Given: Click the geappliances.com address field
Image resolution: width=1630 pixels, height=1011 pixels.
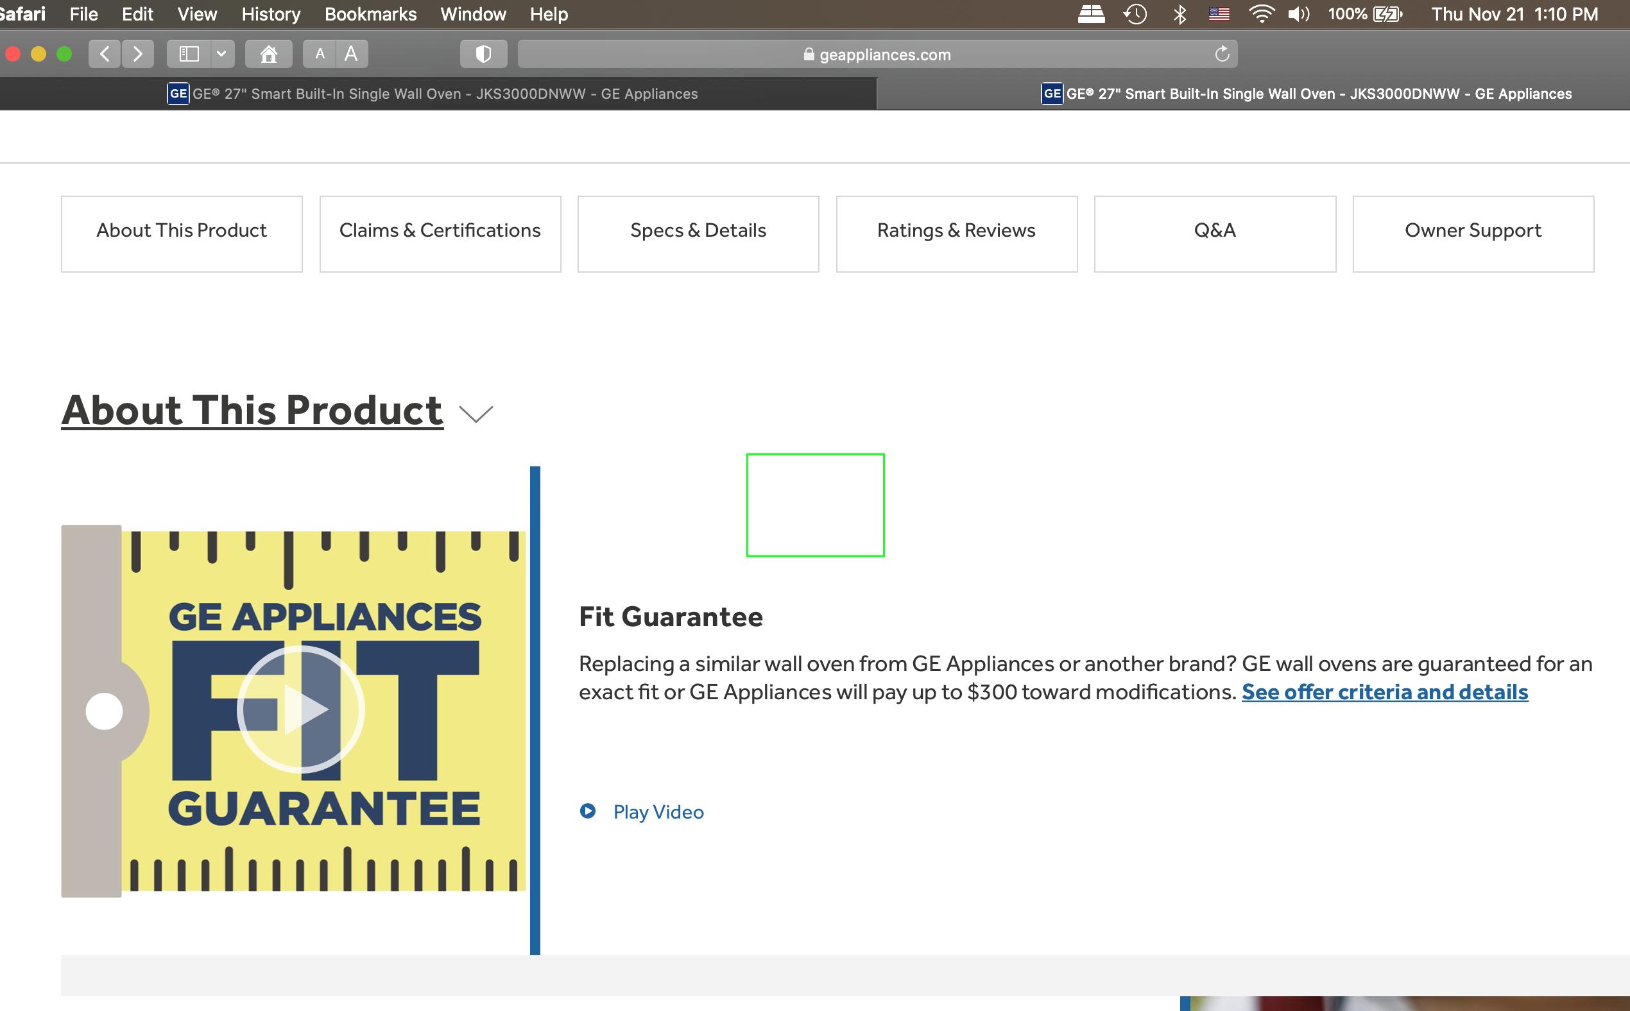Looking at the screenshot, I should (877, 53).
